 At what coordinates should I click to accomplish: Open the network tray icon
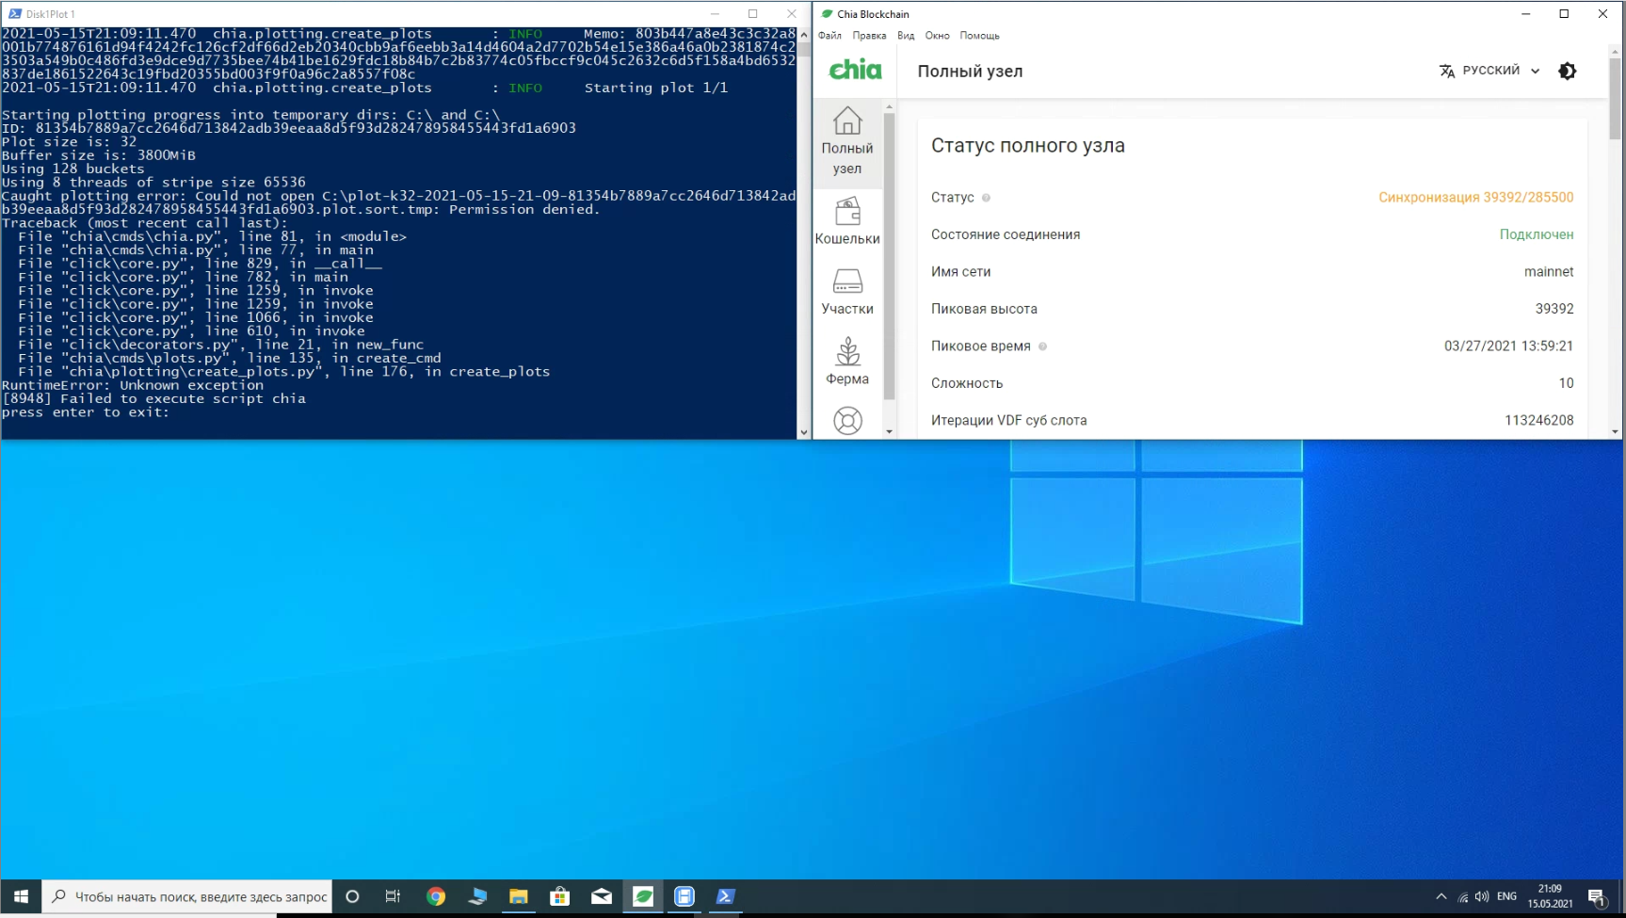[1463, 896]
